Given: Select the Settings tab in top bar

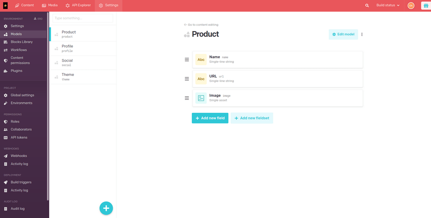Looking at the screenshot, I should pos(108,5).
